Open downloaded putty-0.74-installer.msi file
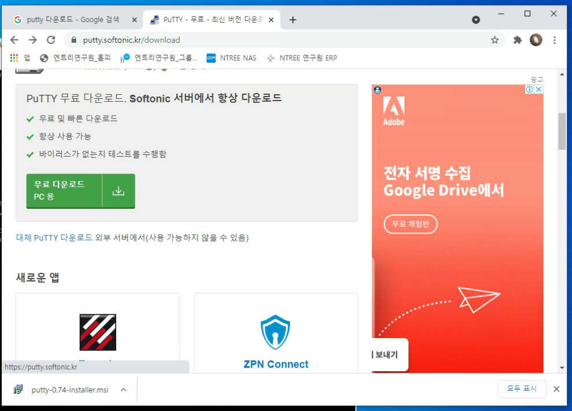Viewport: 572px width, 411px height. tap(70, 390)
